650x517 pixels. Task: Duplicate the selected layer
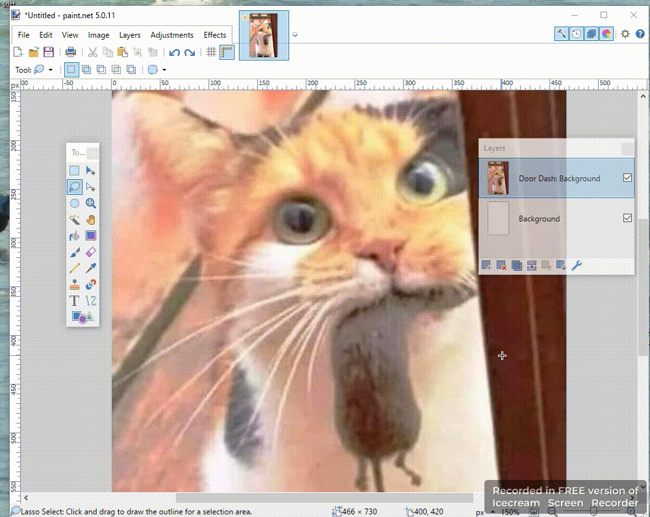[517, 266]
